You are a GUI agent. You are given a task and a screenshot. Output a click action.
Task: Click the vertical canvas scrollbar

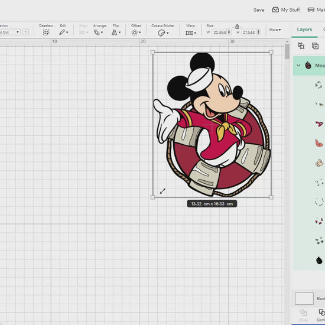tap(287, 52)
